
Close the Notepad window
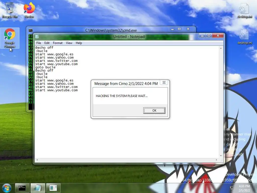tap(218, 35)
